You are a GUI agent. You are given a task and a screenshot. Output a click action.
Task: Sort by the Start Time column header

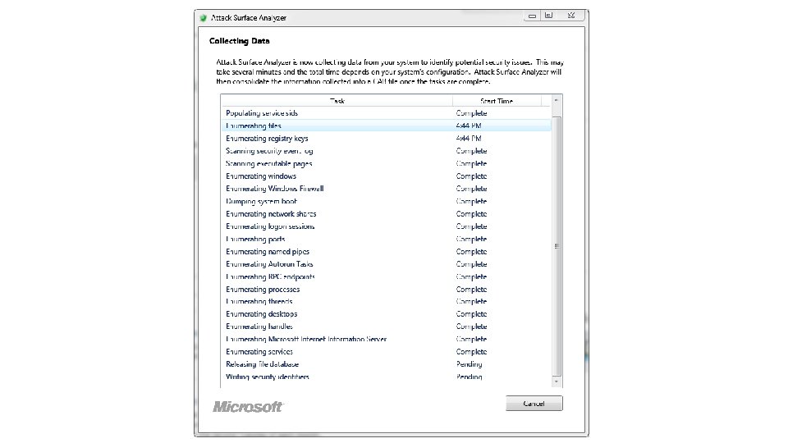(497, 101)
